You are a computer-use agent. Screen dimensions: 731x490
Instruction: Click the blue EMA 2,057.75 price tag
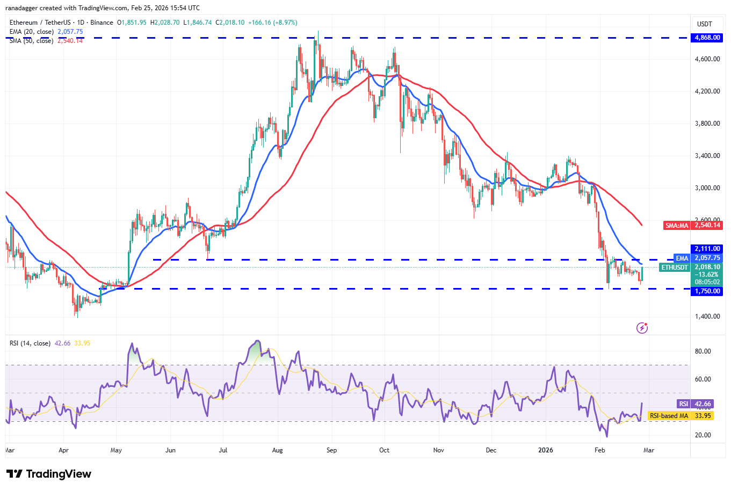[x=698, y=258]
